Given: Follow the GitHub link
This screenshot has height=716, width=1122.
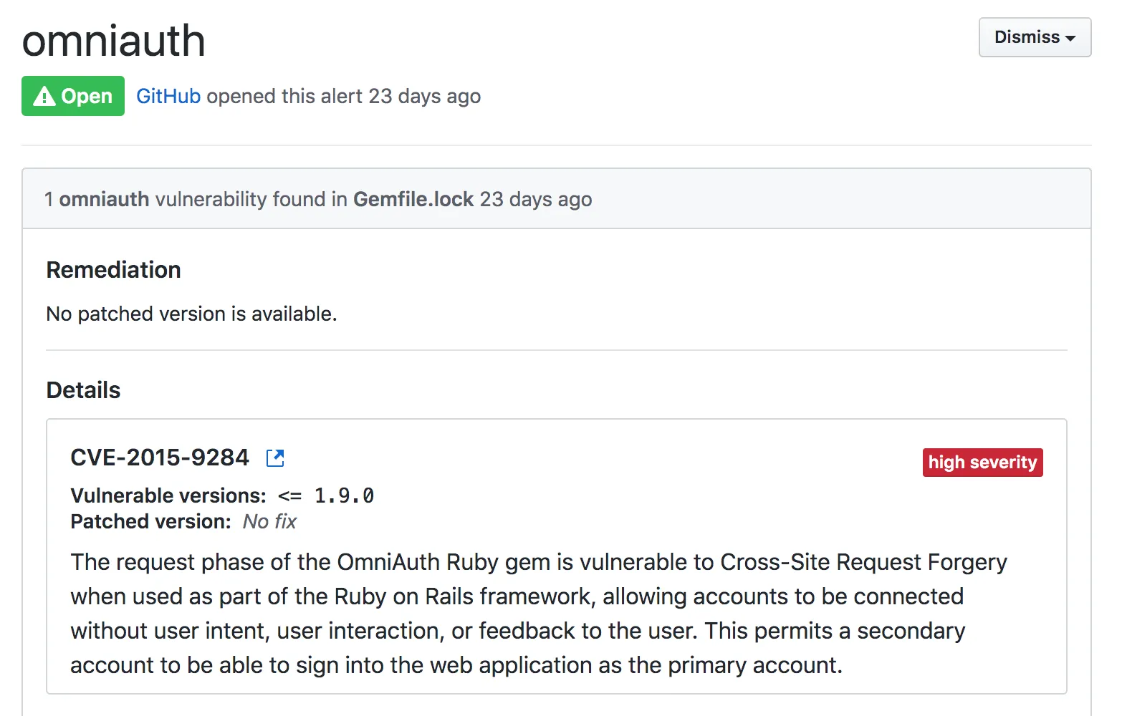Looking at the screenshot, I should tap(168, 96).
